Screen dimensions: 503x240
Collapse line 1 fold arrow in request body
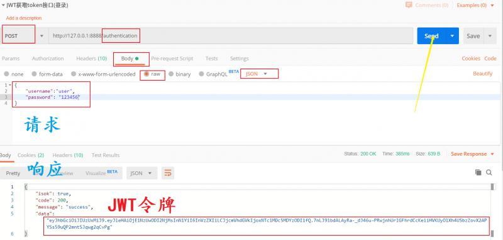9,86
